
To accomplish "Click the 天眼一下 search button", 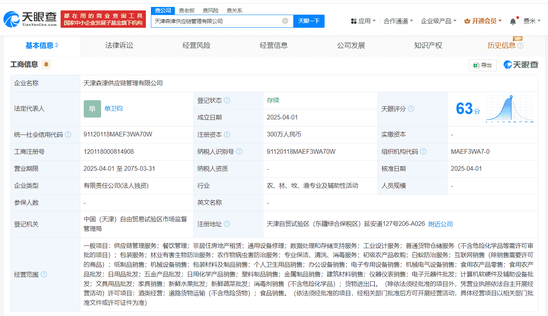I will [x=309, y=21].
